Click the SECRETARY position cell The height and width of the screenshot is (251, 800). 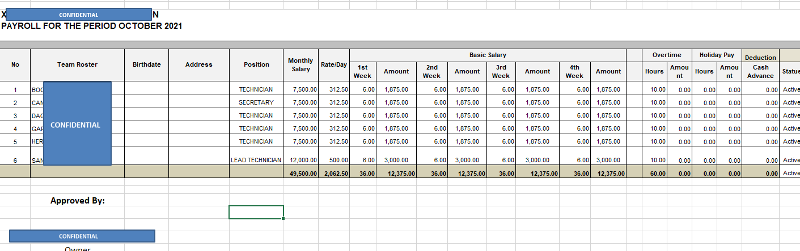point(256,102)
